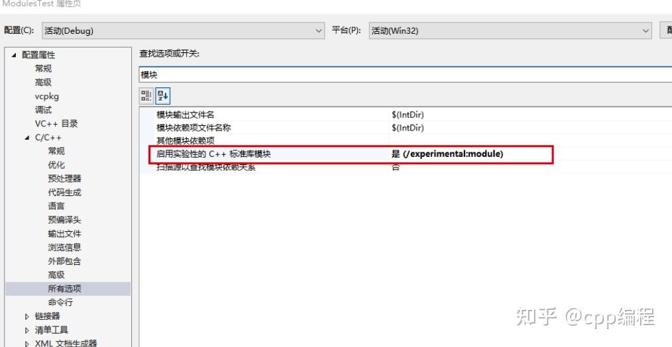
Task: Select 常规 under 配置属性
Action: [43, 69]
